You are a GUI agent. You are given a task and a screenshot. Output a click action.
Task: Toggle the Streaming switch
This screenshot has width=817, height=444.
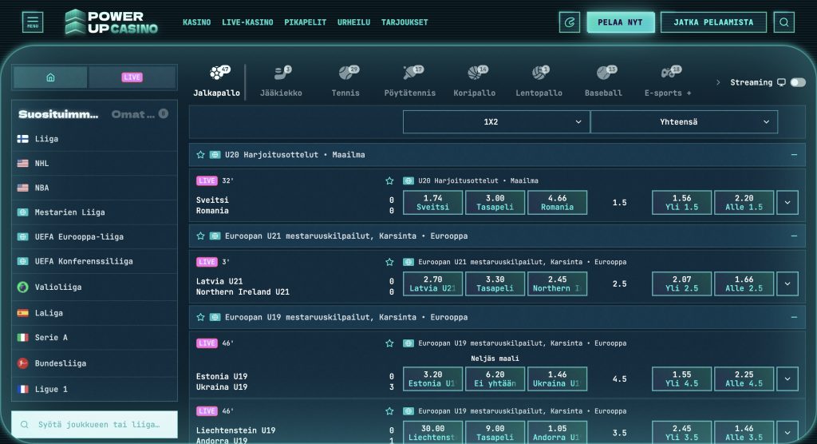click(797, 82)
